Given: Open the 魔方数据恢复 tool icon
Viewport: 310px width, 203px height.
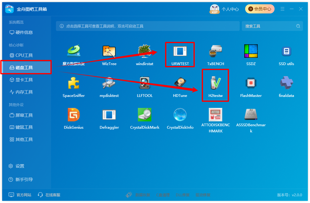Looking at the screenshot, I should pos(74,51).
